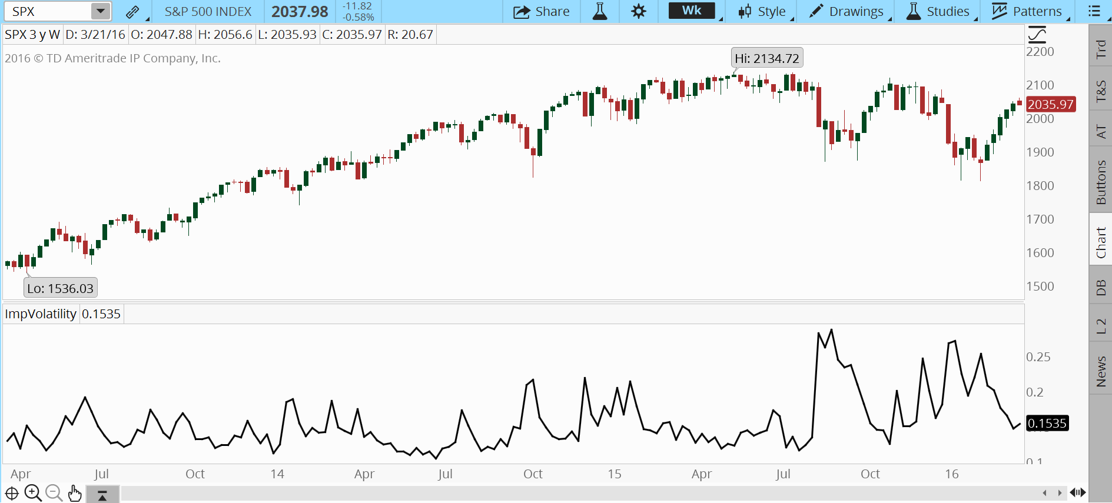Click the 2035.97 current price marker
Image resolution: width=1112 pixels, height=503 pixels.
(x=1051, y=104)
